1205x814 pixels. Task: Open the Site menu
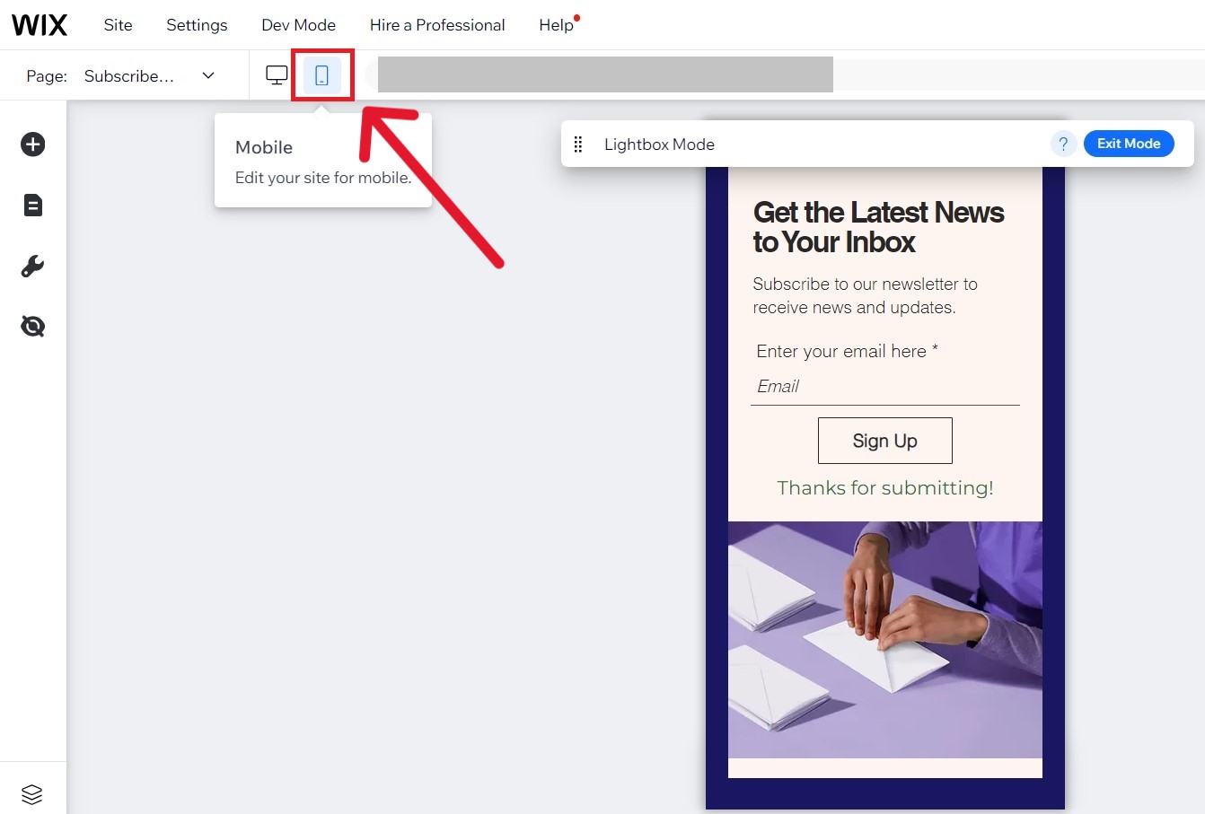118,25
